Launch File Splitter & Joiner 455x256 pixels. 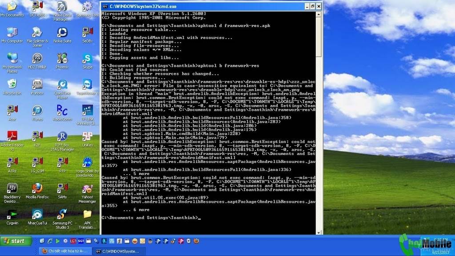37,37
